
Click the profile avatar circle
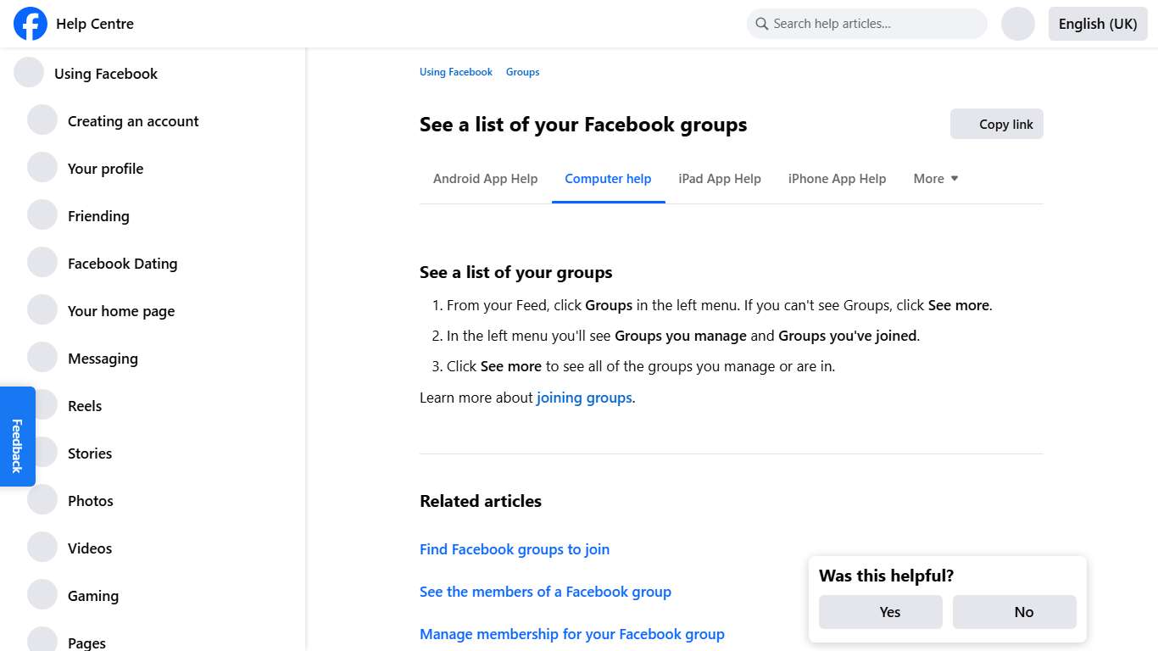pyautogui.click(x=1017, y=24)
